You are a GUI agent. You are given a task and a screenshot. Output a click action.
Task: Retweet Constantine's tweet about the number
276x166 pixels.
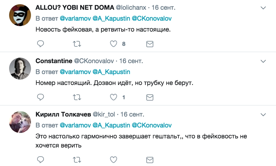(77, 97)
